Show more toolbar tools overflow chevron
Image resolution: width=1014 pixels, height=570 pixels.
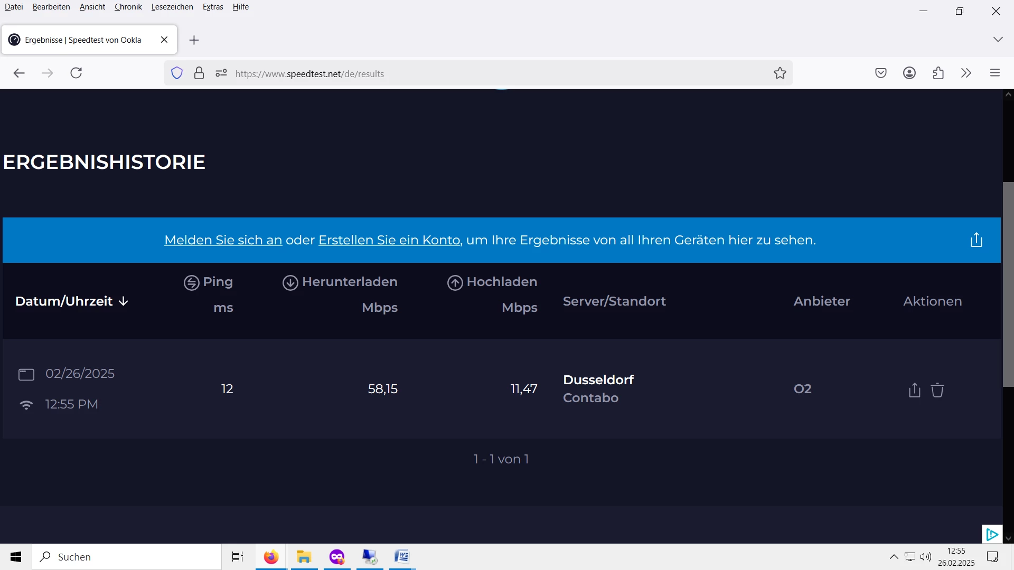coord(966,73)
